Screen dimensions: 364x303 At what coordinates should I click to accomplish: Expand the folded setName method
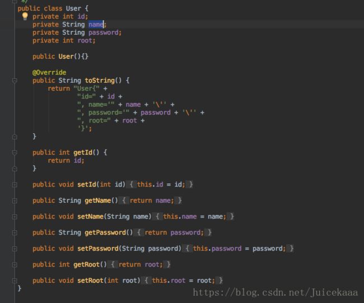pyautogui.click(x=15, y=217)
